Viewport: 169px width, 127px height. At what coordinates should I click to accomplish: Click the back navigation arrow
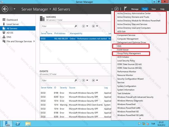click(5, 9)
